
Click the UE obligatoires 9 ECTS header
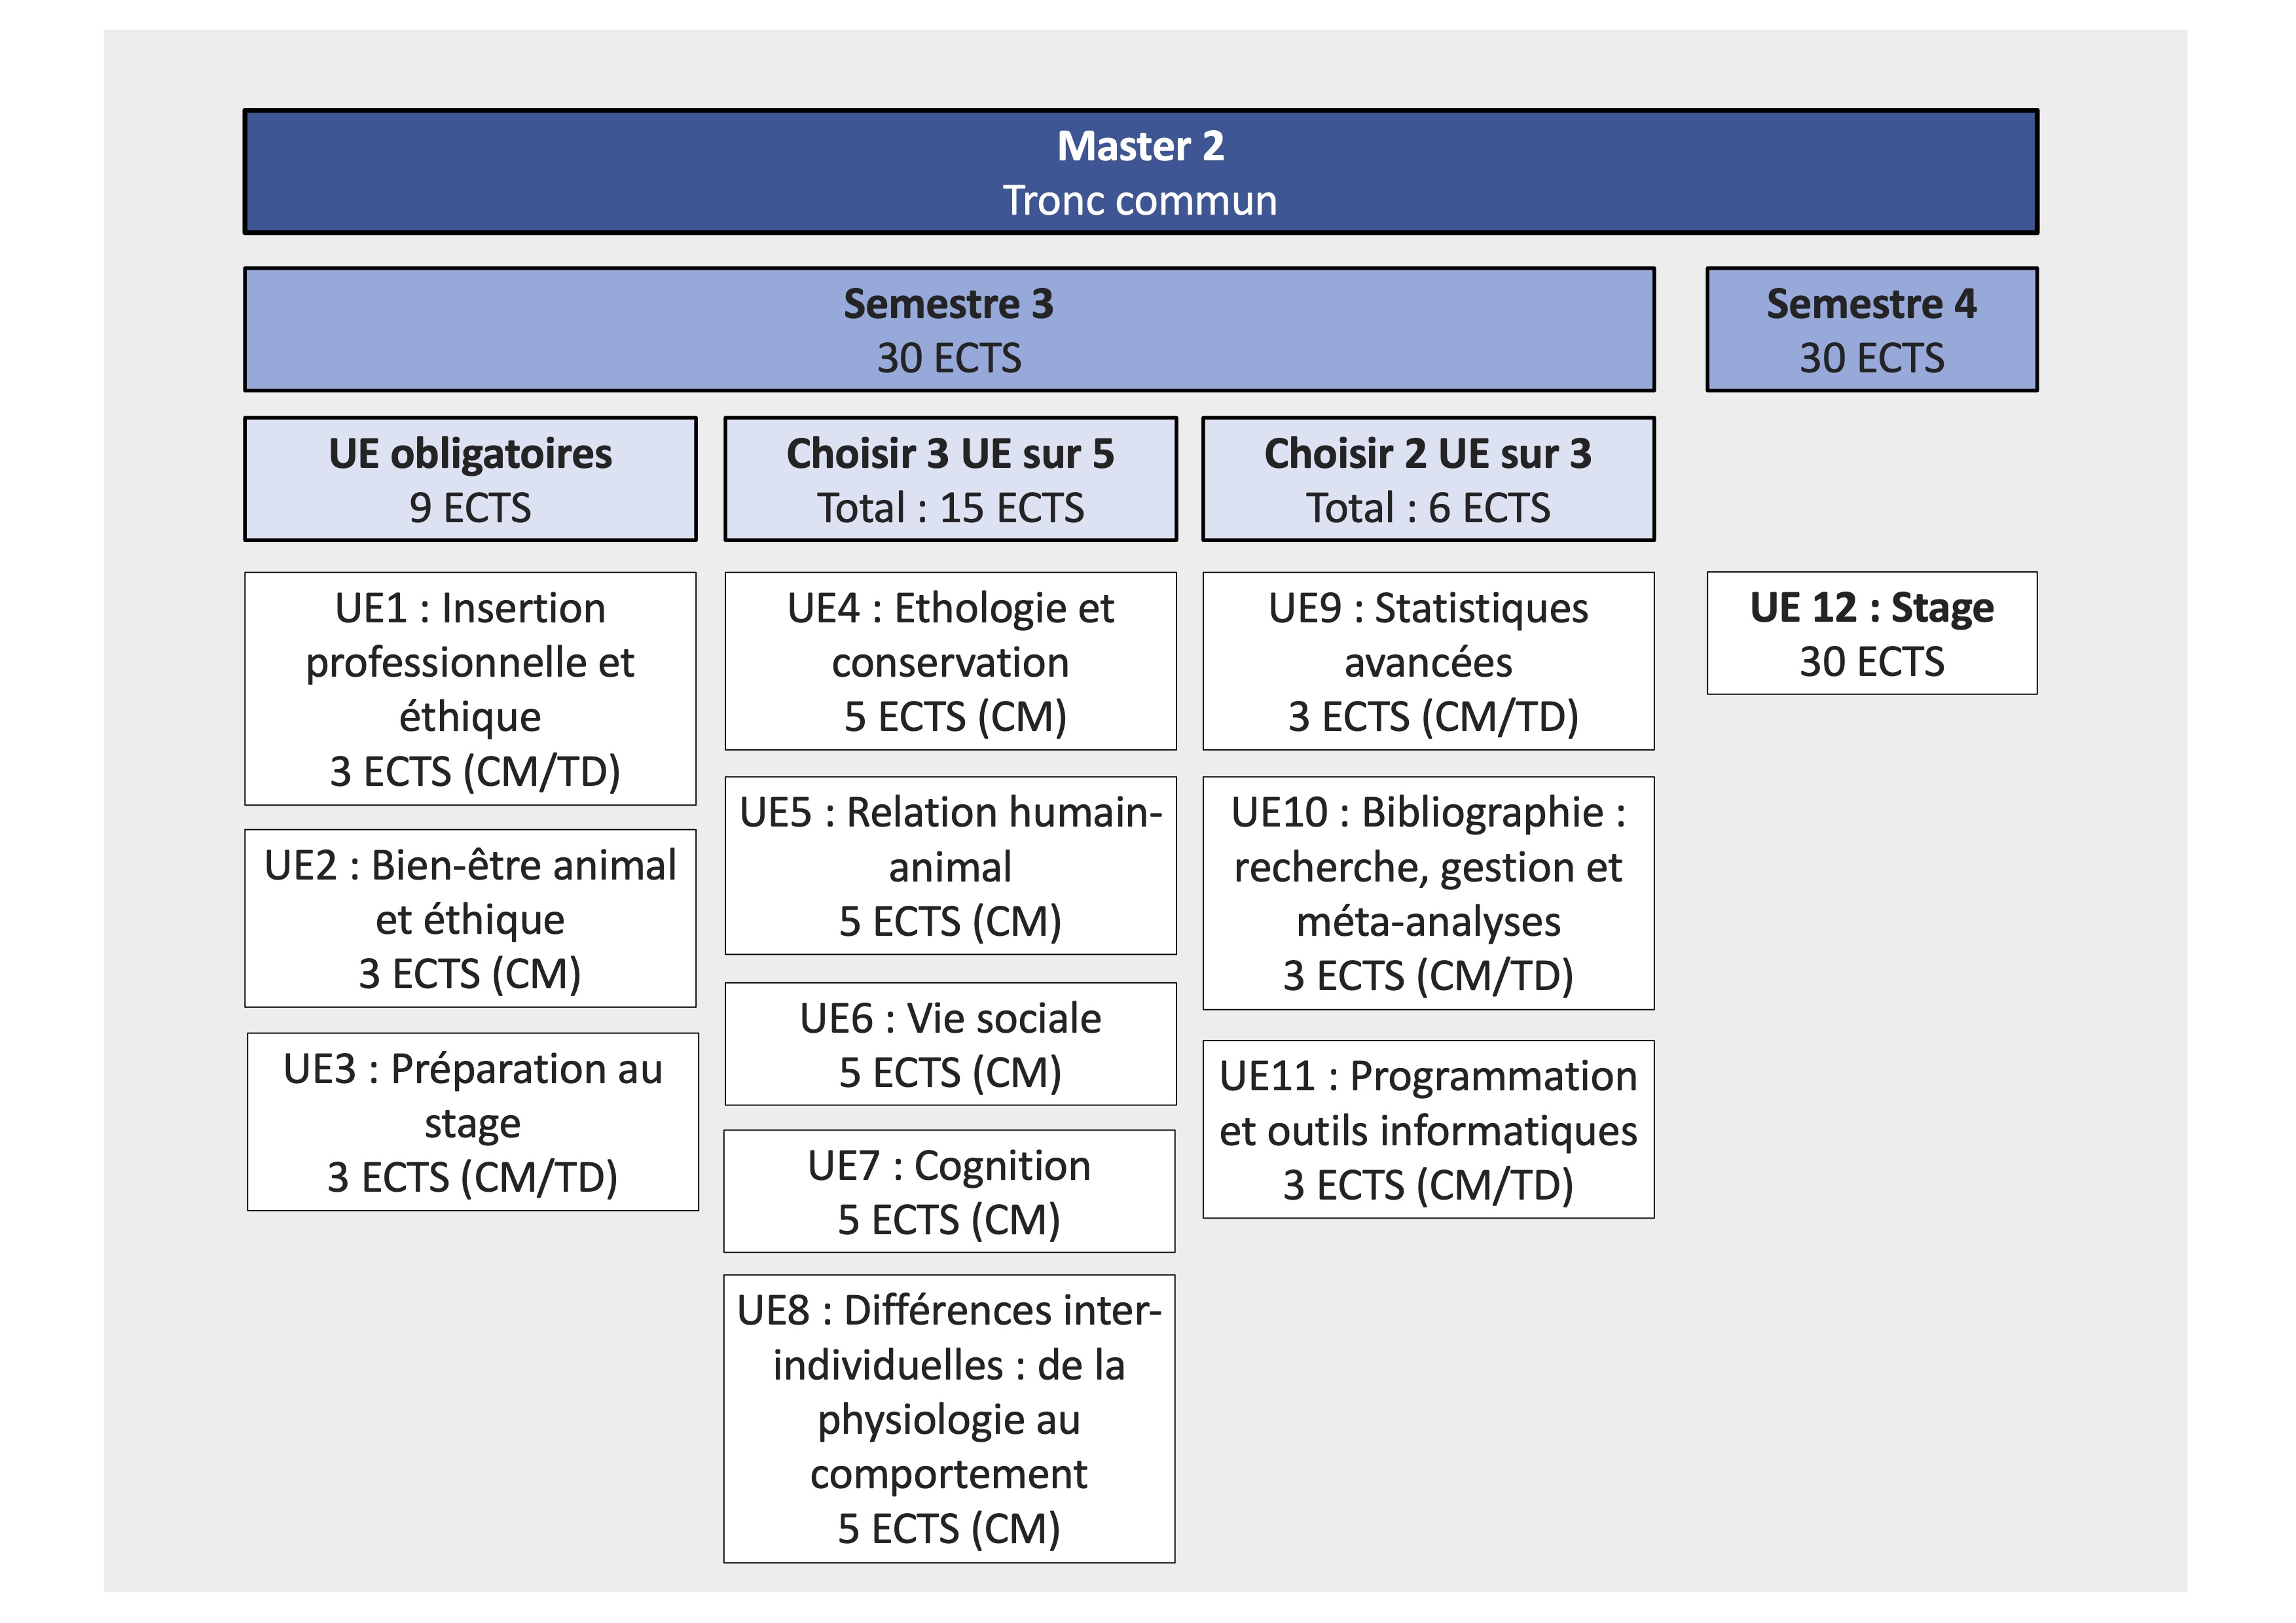point(470,480)
